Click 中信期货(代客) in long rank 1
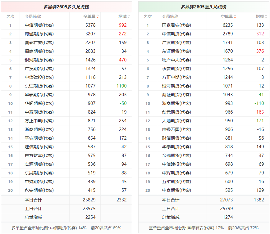 39,25
